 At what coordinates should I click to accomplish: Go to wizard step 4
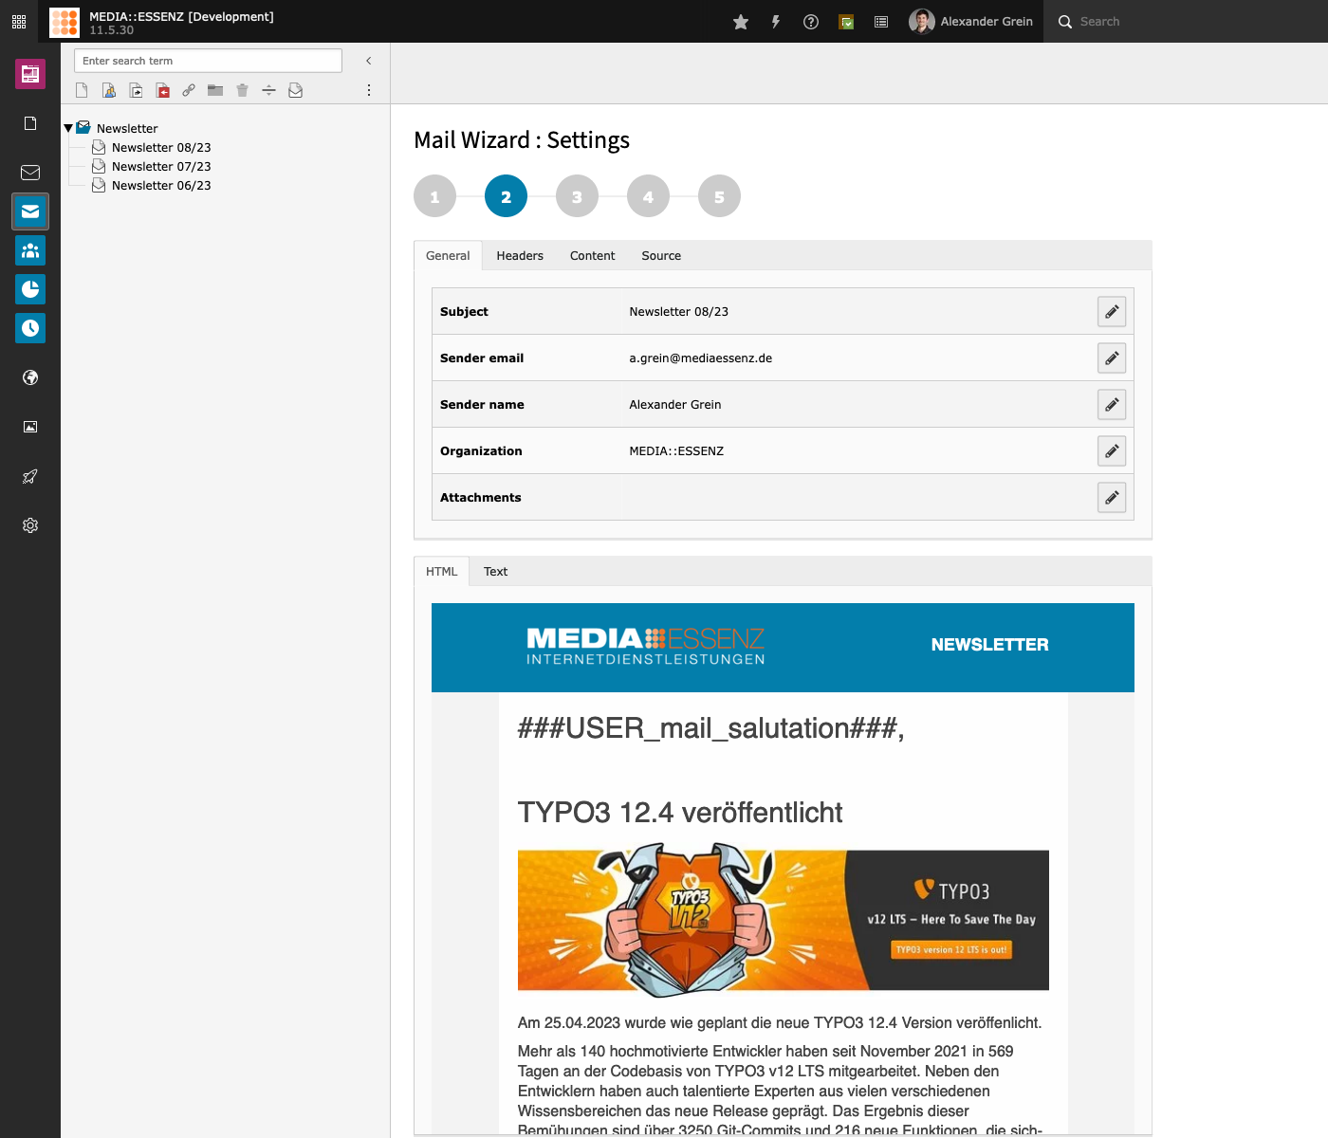tap(648, 196)
